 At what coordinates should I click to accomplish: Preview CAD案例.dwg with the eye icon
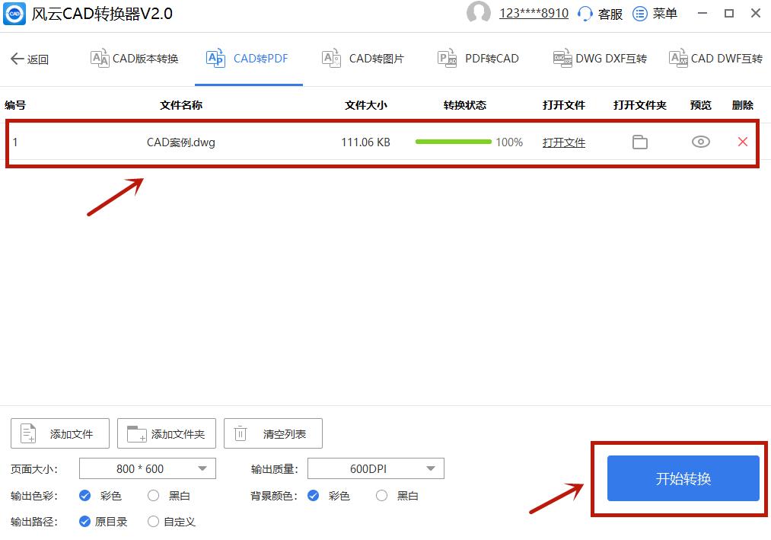point(699,142)
